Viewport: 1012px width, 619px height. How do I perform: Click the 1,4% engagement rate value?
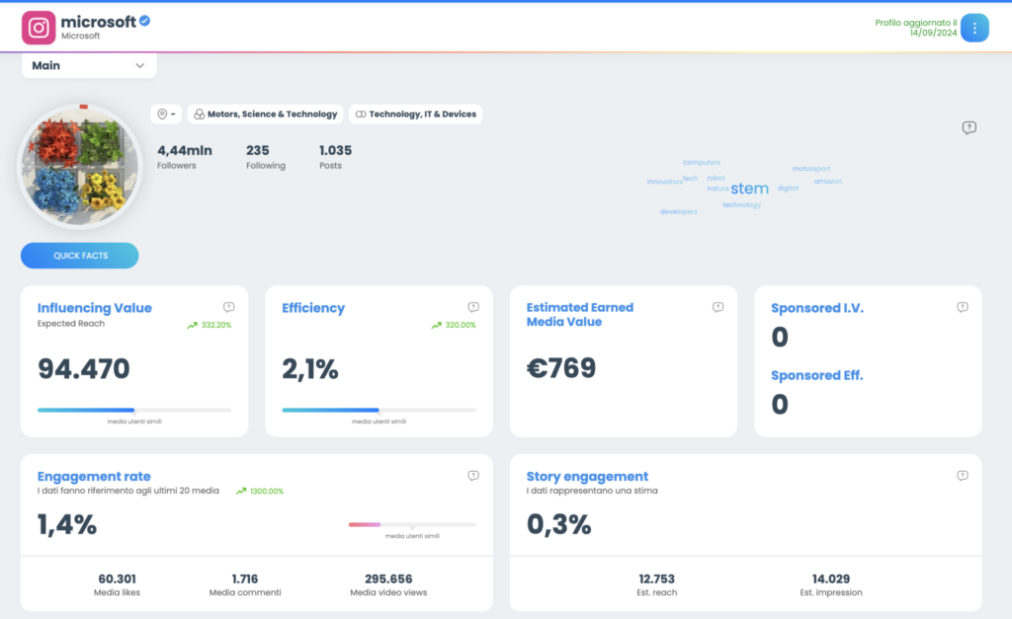(x=67, y=524)
